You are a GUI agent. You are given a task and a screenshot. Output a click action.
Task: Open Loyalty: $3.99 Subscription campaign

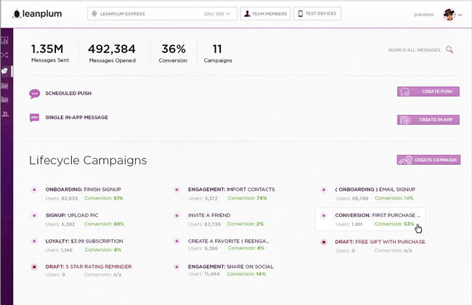coord(84,241)
